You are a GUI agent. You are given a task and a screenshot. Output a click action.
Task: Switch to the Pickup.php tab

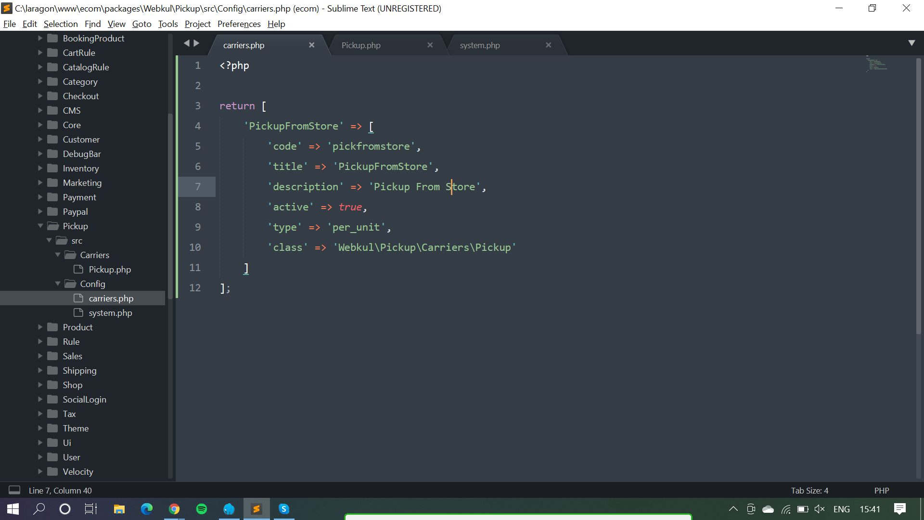361,45
